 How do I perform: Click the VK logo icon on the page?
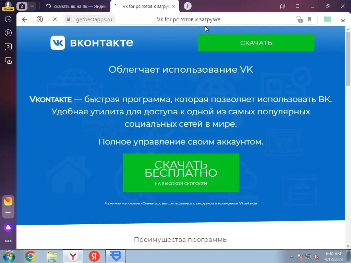pyautogui.click(x=58, y=43)
